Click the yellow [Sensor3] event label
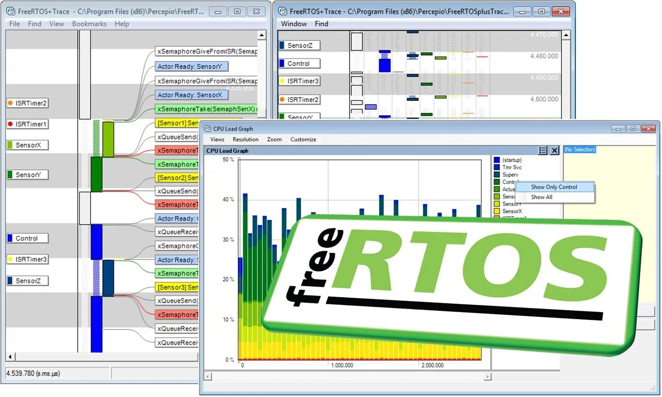Screen dimensions: 662x397 coord(176,287)
